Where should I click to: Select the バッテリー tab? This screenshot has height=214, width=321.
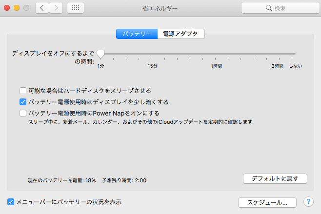[137, 34]
